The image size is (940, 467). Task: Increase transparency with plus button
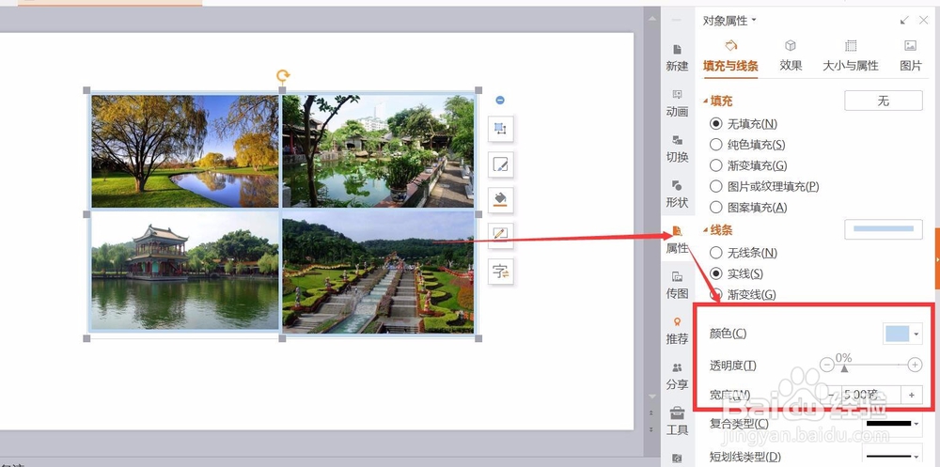click(x=915, y=365)
